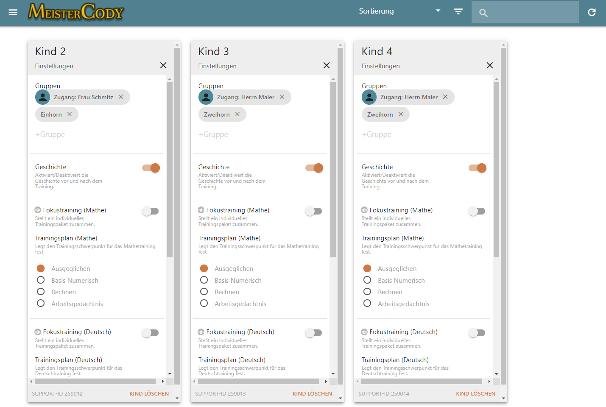Click +Gruppe input in Kind 3

tap(260, 134)
